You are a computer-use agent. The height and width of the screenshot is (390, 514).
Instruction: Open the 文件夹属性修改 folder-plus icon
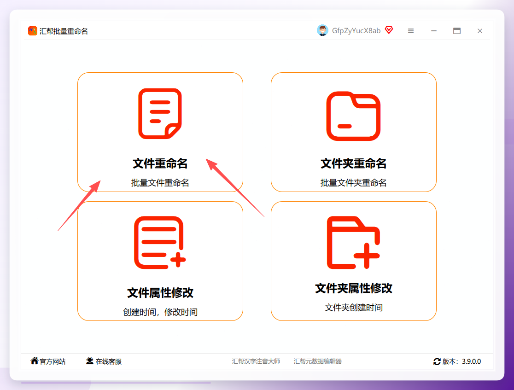pos(353,243)
